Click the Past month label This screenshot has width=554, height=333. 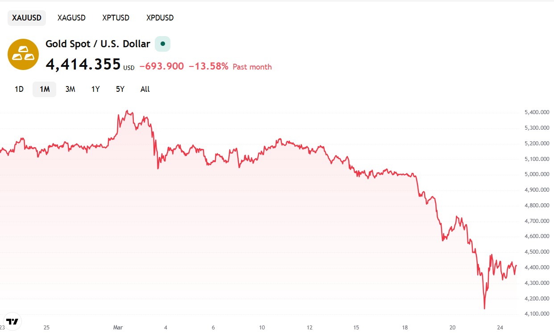252,66
